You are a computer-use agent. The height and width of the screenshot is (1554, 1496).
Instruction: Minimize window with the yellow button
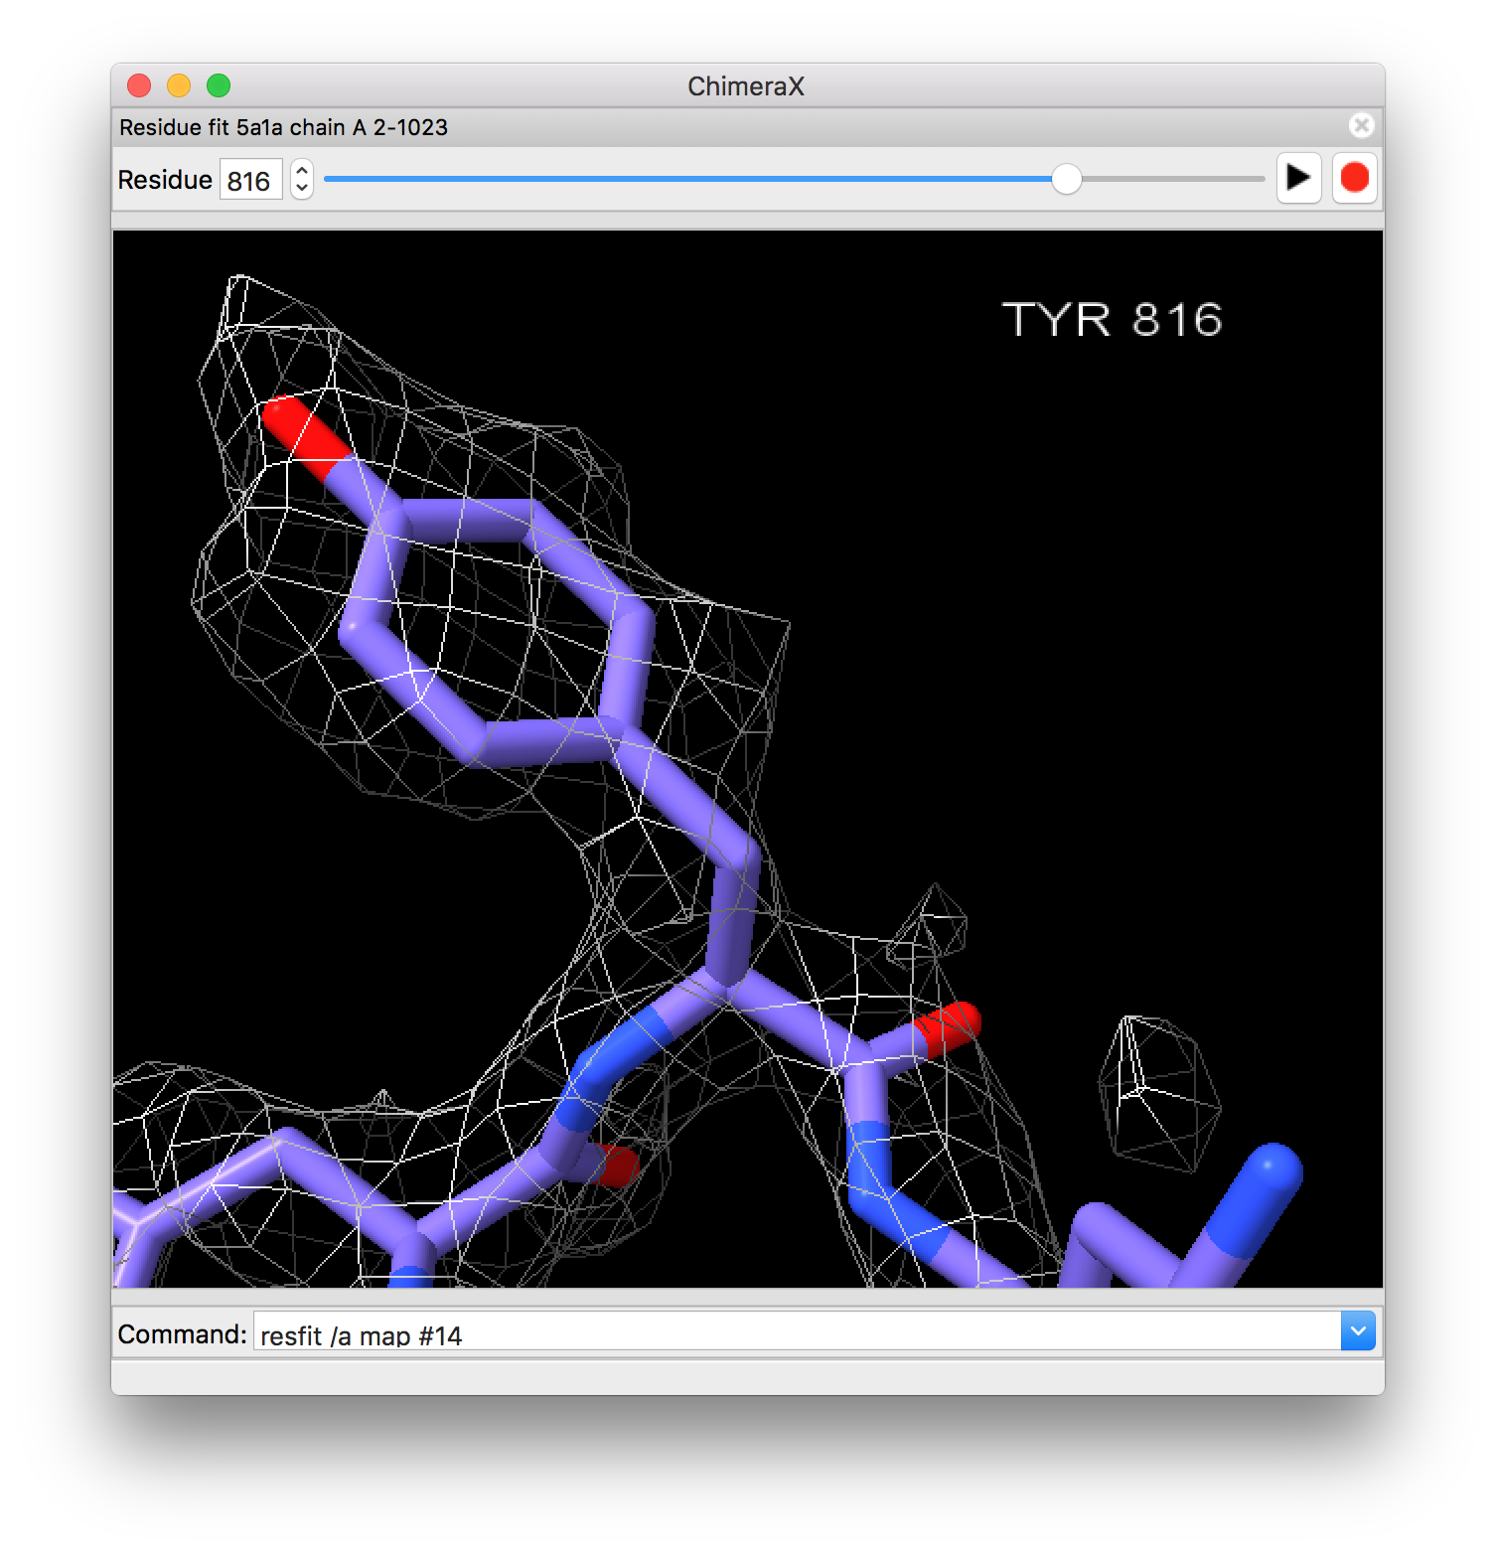pos(179,86)
